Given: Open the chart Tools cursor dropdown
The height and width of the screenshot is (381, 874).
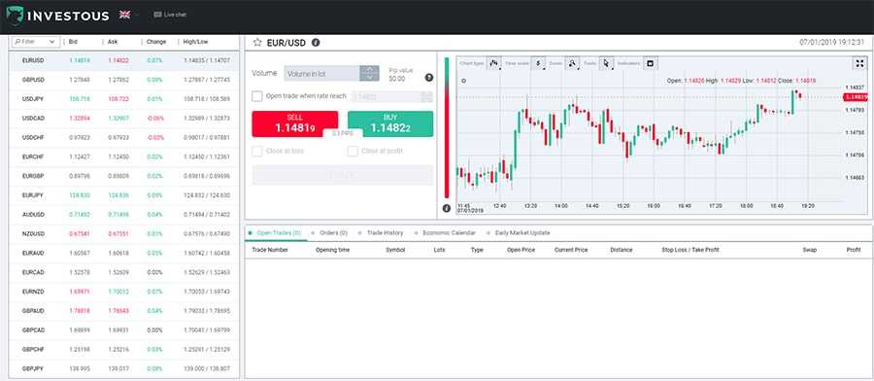Looking at the screenshot, I should tap(607, 63).
